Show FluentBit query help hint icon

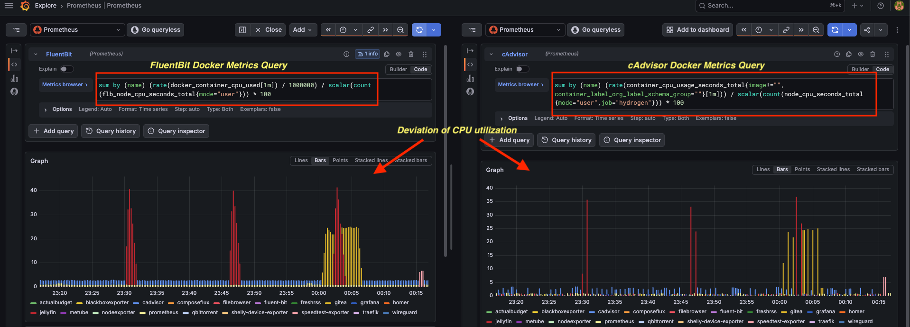tap(346, 54)
